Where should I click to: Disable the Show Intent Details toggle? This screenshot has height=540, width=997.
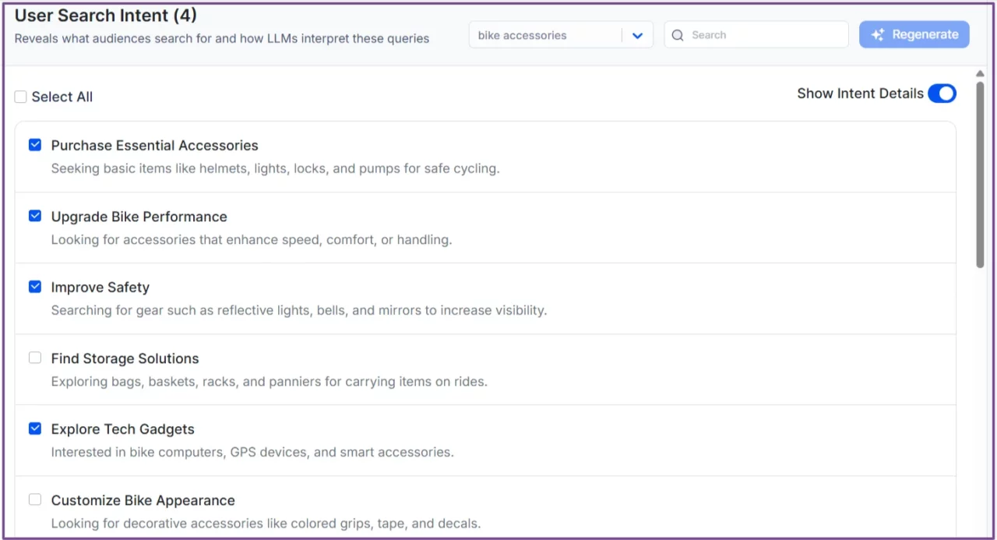pos(942,93)
